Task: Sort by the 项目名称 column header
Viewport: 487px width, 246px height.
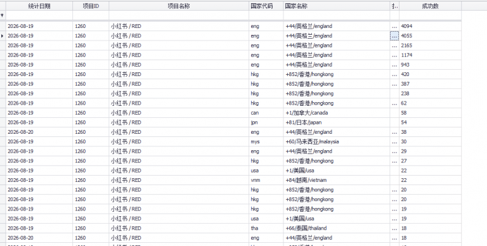Action: 179,6
